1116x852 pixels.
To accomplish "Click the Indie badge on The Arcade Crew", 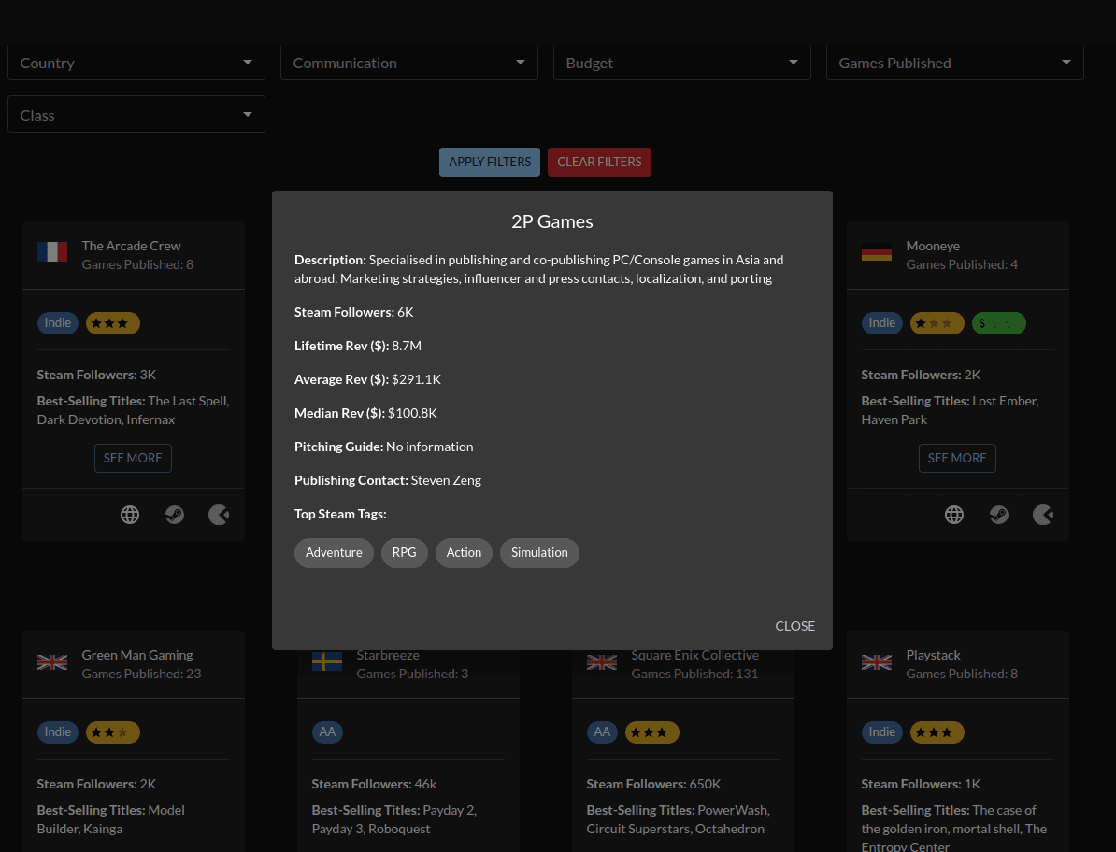I will 58,323.
